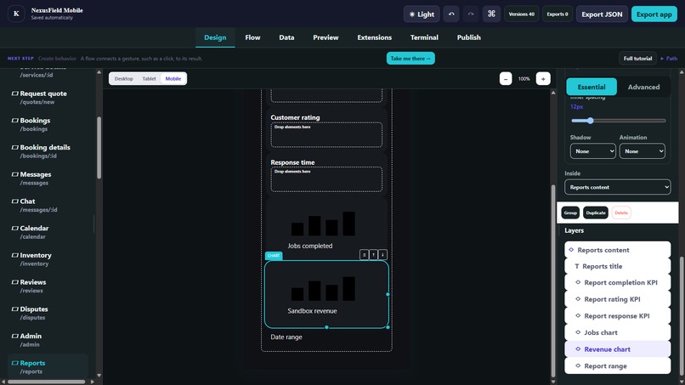Click the pages panel horizontal scrollbar

(x=46, y=382)
